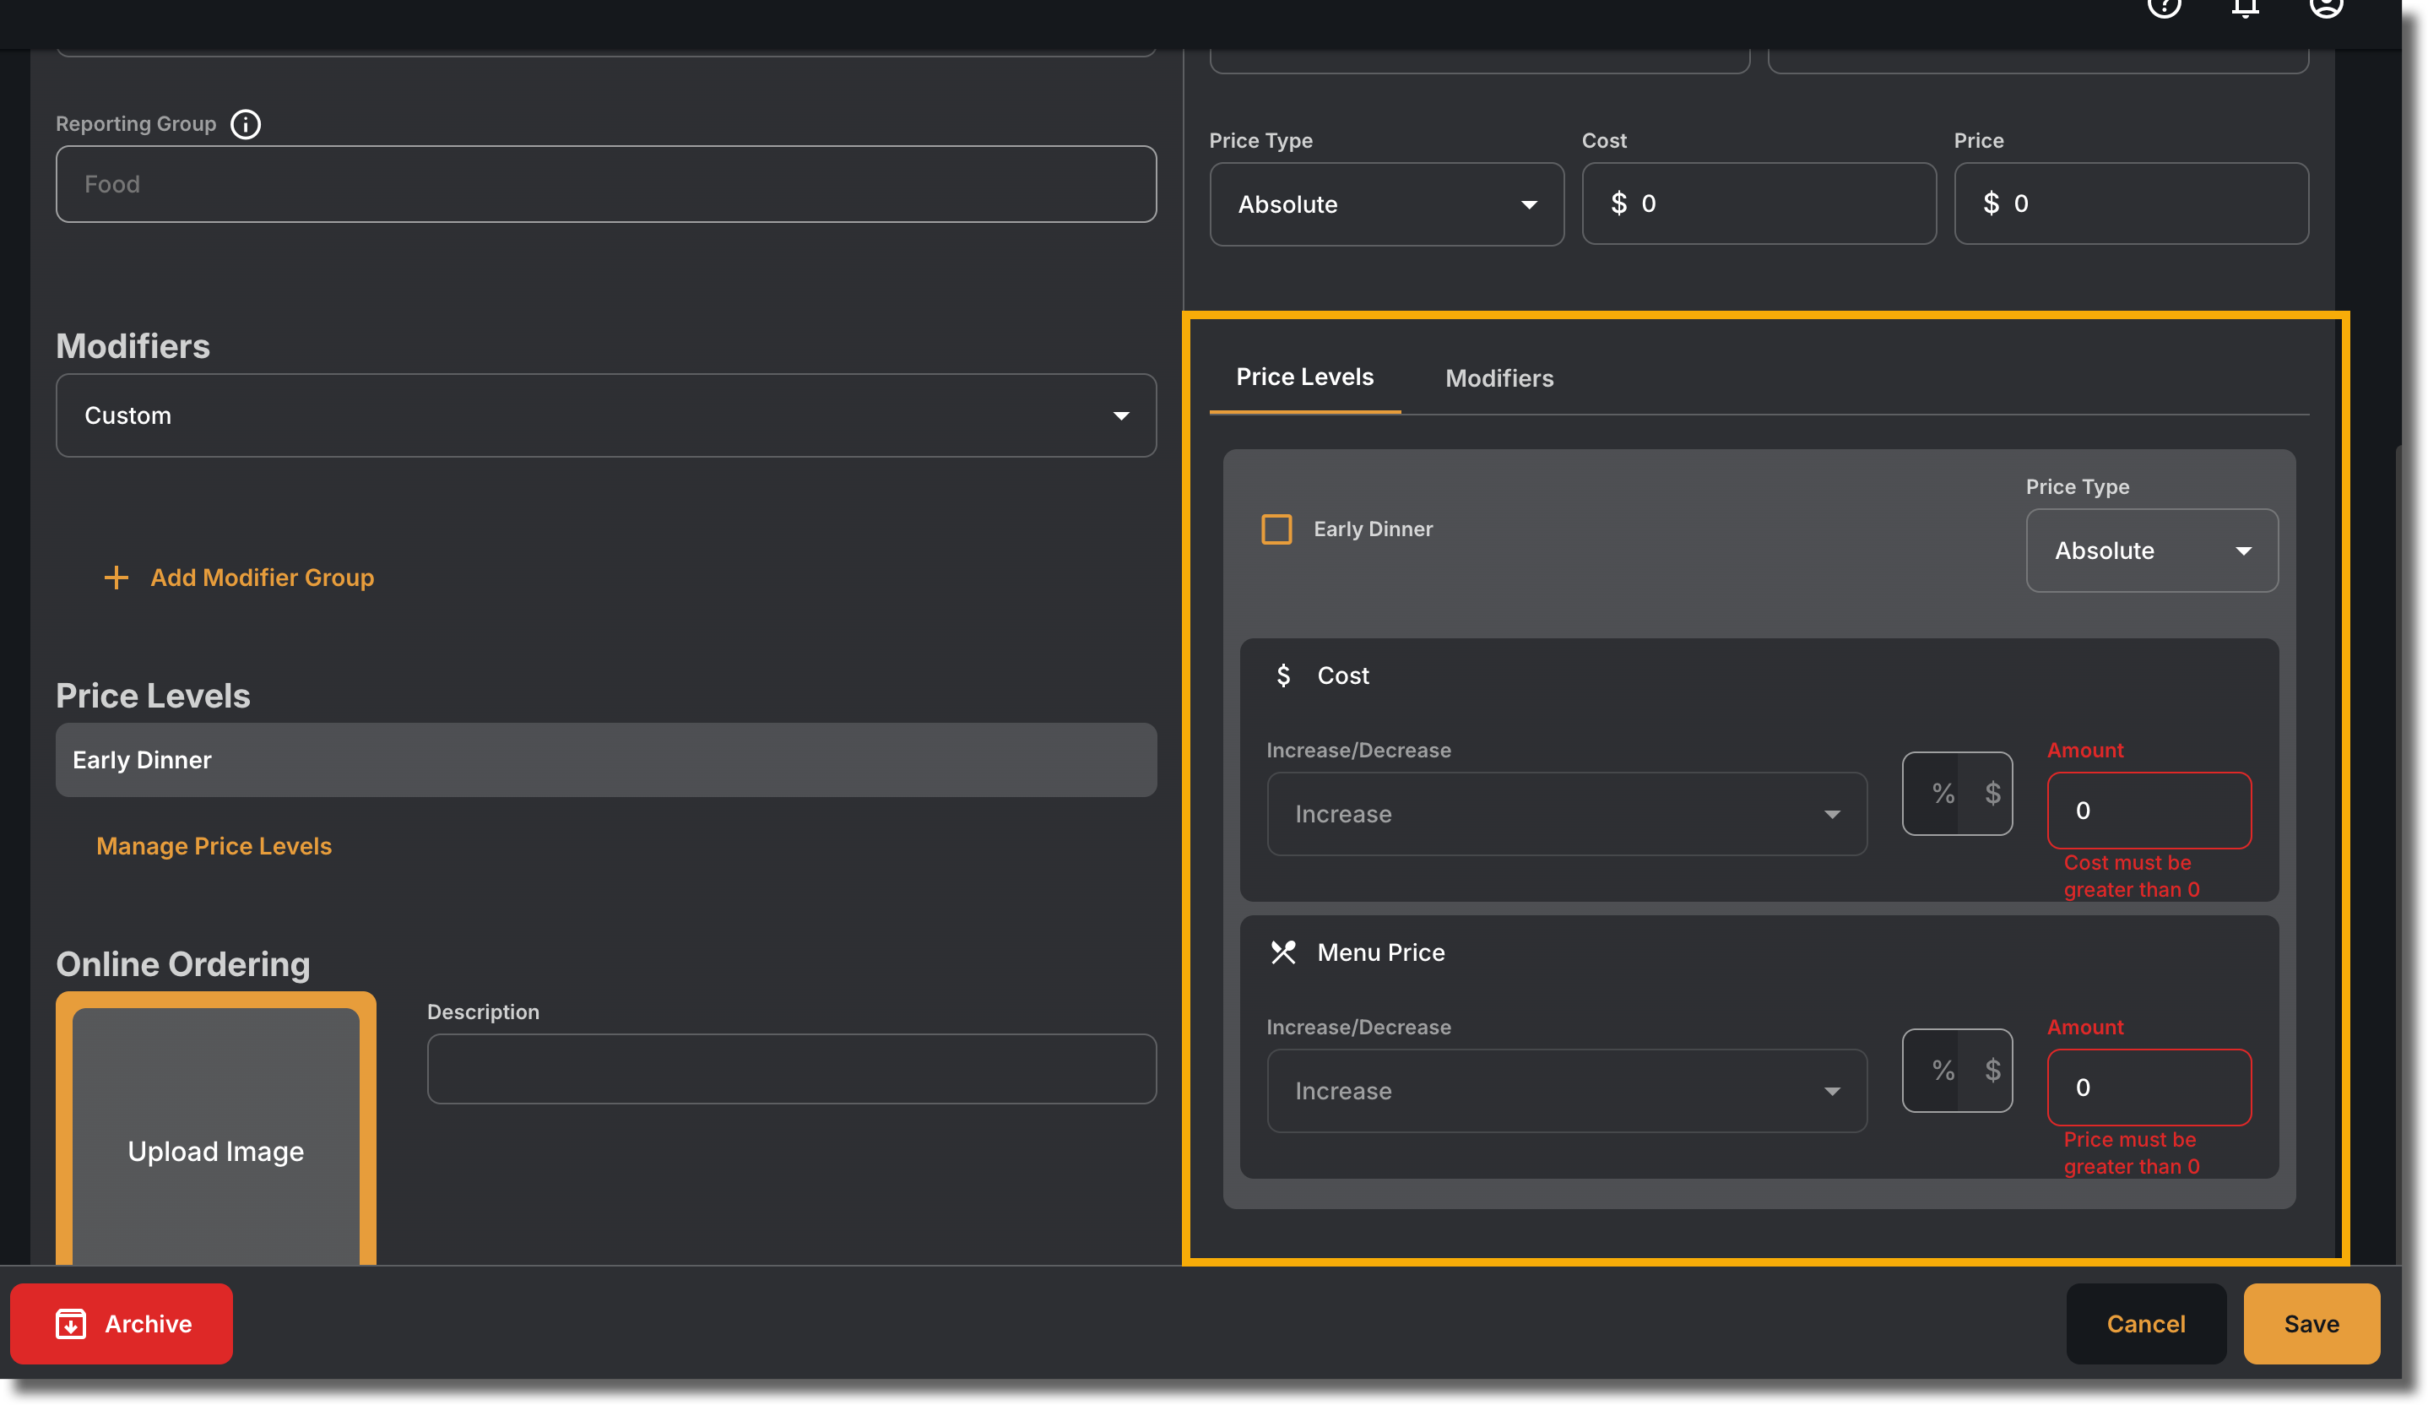
Task: Focus the top Price input field
Action: pos(2131,203)
